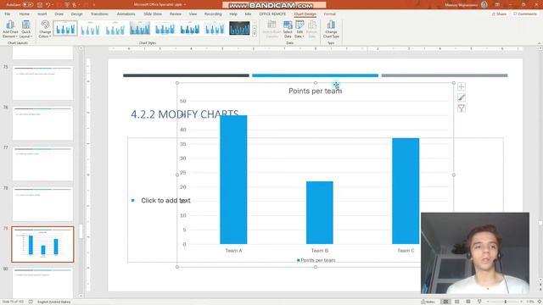
Task: Select slide 80 thumbnail
Action: point(42,282)
